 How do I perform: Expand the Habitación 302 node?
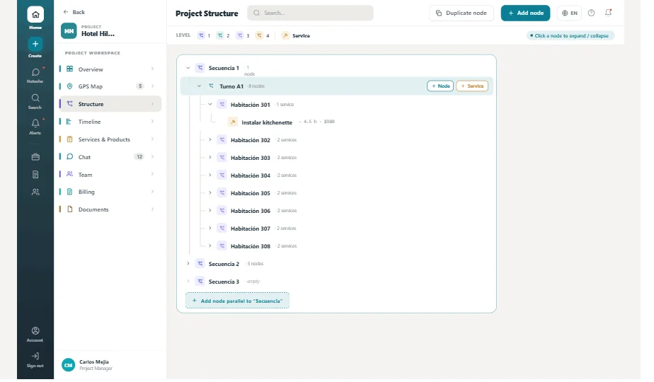click(210, 139)
